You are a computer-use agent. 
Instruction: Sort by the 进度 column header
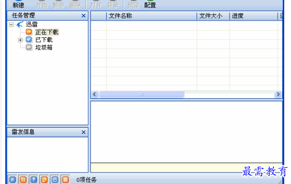[x=253, y=16]
